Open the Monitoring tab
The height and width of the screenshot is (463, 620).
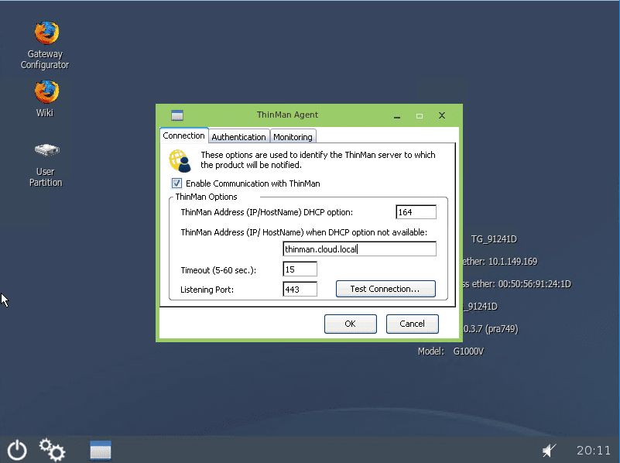(293, 135)
